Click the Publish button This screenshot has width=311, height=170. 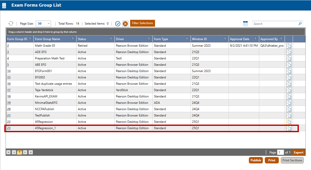256,160
